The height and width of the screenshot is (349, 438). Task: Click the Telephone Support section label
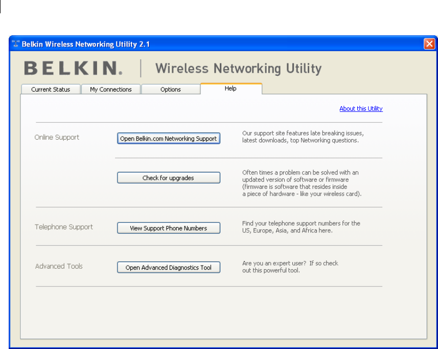click(64, 227)
